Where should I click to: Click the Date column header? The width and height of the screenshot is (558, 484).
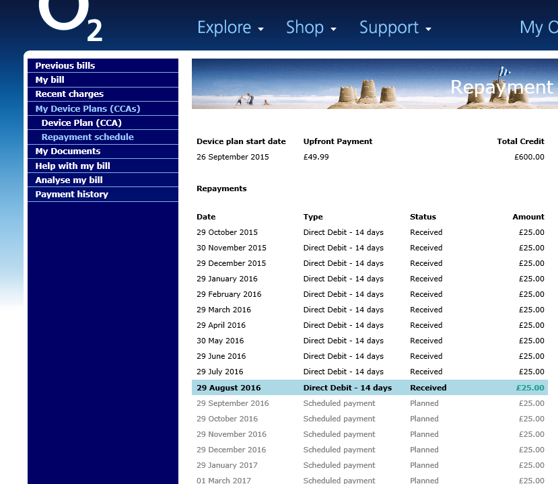206,217
